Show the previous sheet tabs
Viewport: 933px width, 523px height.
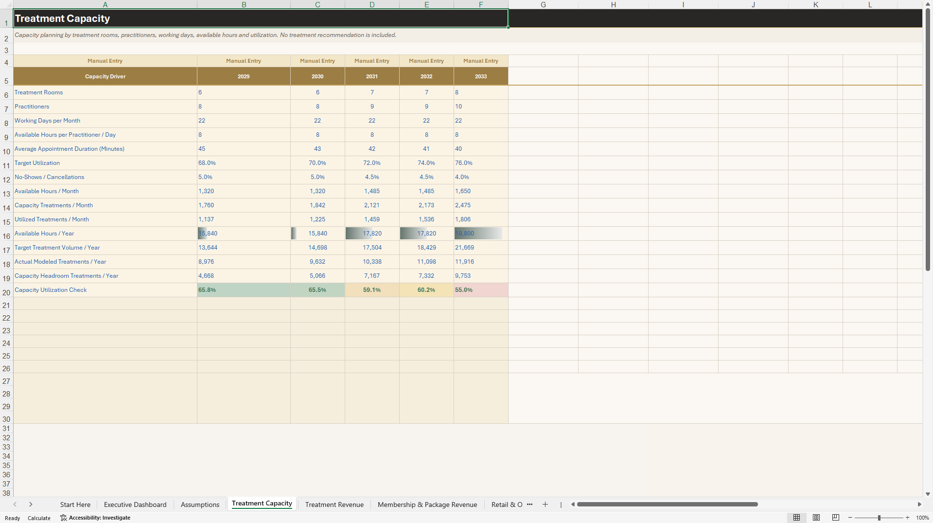15,505
